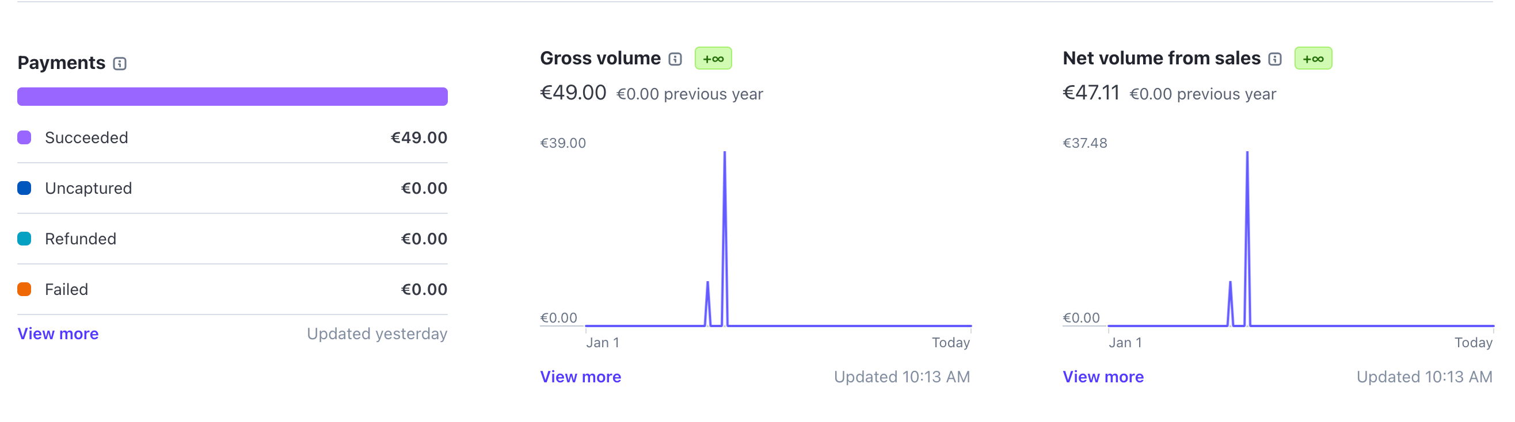Select the Uncaptured payments row label
Screen dimensions: 1515x422
coord(88,188)
